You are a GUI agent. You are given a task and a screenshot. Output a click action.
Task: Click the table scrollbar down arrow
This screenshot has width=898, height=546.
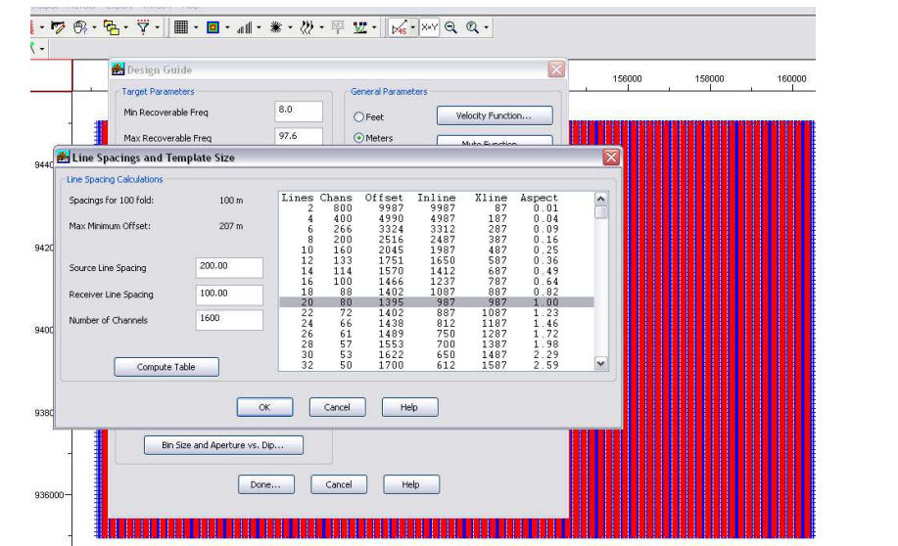pos(600,363)
